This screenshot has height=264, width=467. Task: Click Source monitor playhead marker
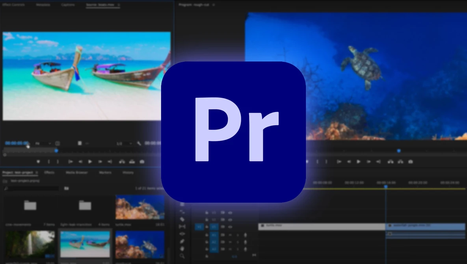tap(56, 151)
